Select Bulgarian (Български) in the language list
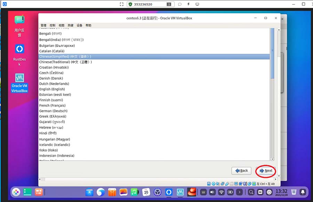 click(154, 46)
